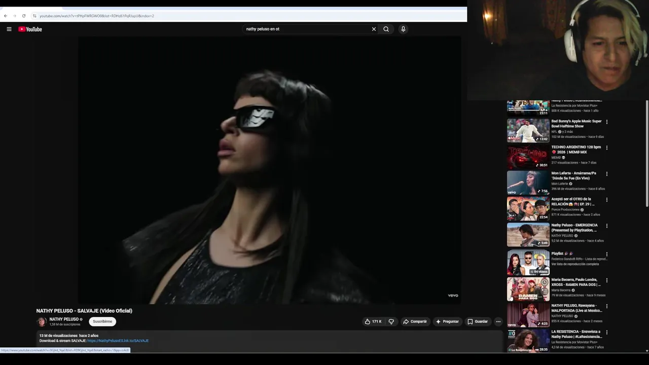Open options menu for LA RESISTENCIA Entrevista
This screenshot has width=649, height=365.
(x=606, y=332)
